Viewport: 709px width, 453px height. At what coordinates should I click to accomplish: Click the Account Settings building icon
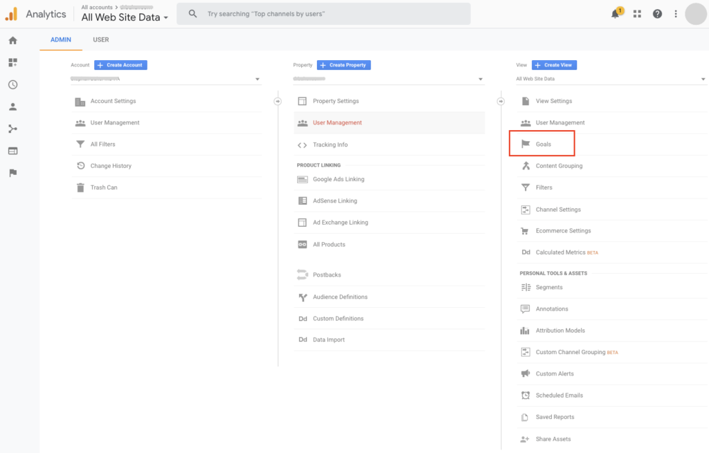(80, 102)
